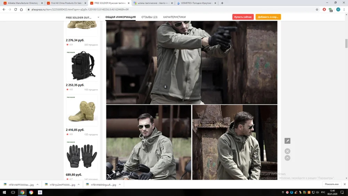This screenshot has height=196, width=348.
Task: Click the РУС language indicator
Action: 323,193
